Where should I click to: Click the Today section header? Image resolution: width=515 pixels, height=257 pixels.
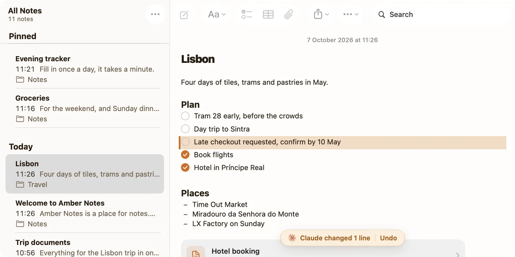tap(21, 147)
